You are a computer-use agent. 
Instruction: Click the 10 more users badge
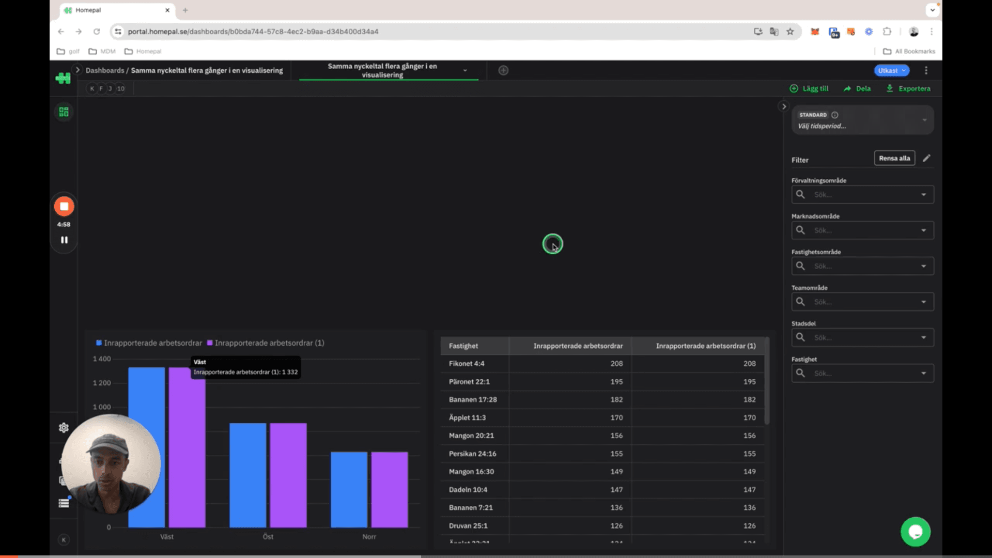tap(120, 88)
